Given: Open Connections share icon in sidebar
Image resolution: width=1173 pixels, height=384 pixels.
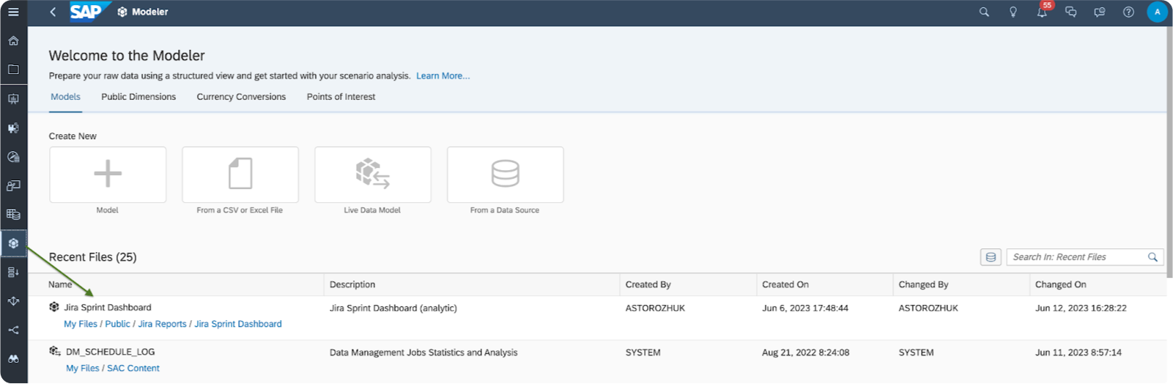Looking at the screenshot, I should click(x=13, y=330).
